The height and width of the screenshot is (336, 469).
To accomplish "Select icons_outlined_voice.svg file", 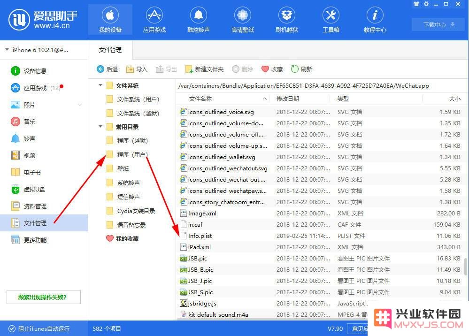I will 321,112.
